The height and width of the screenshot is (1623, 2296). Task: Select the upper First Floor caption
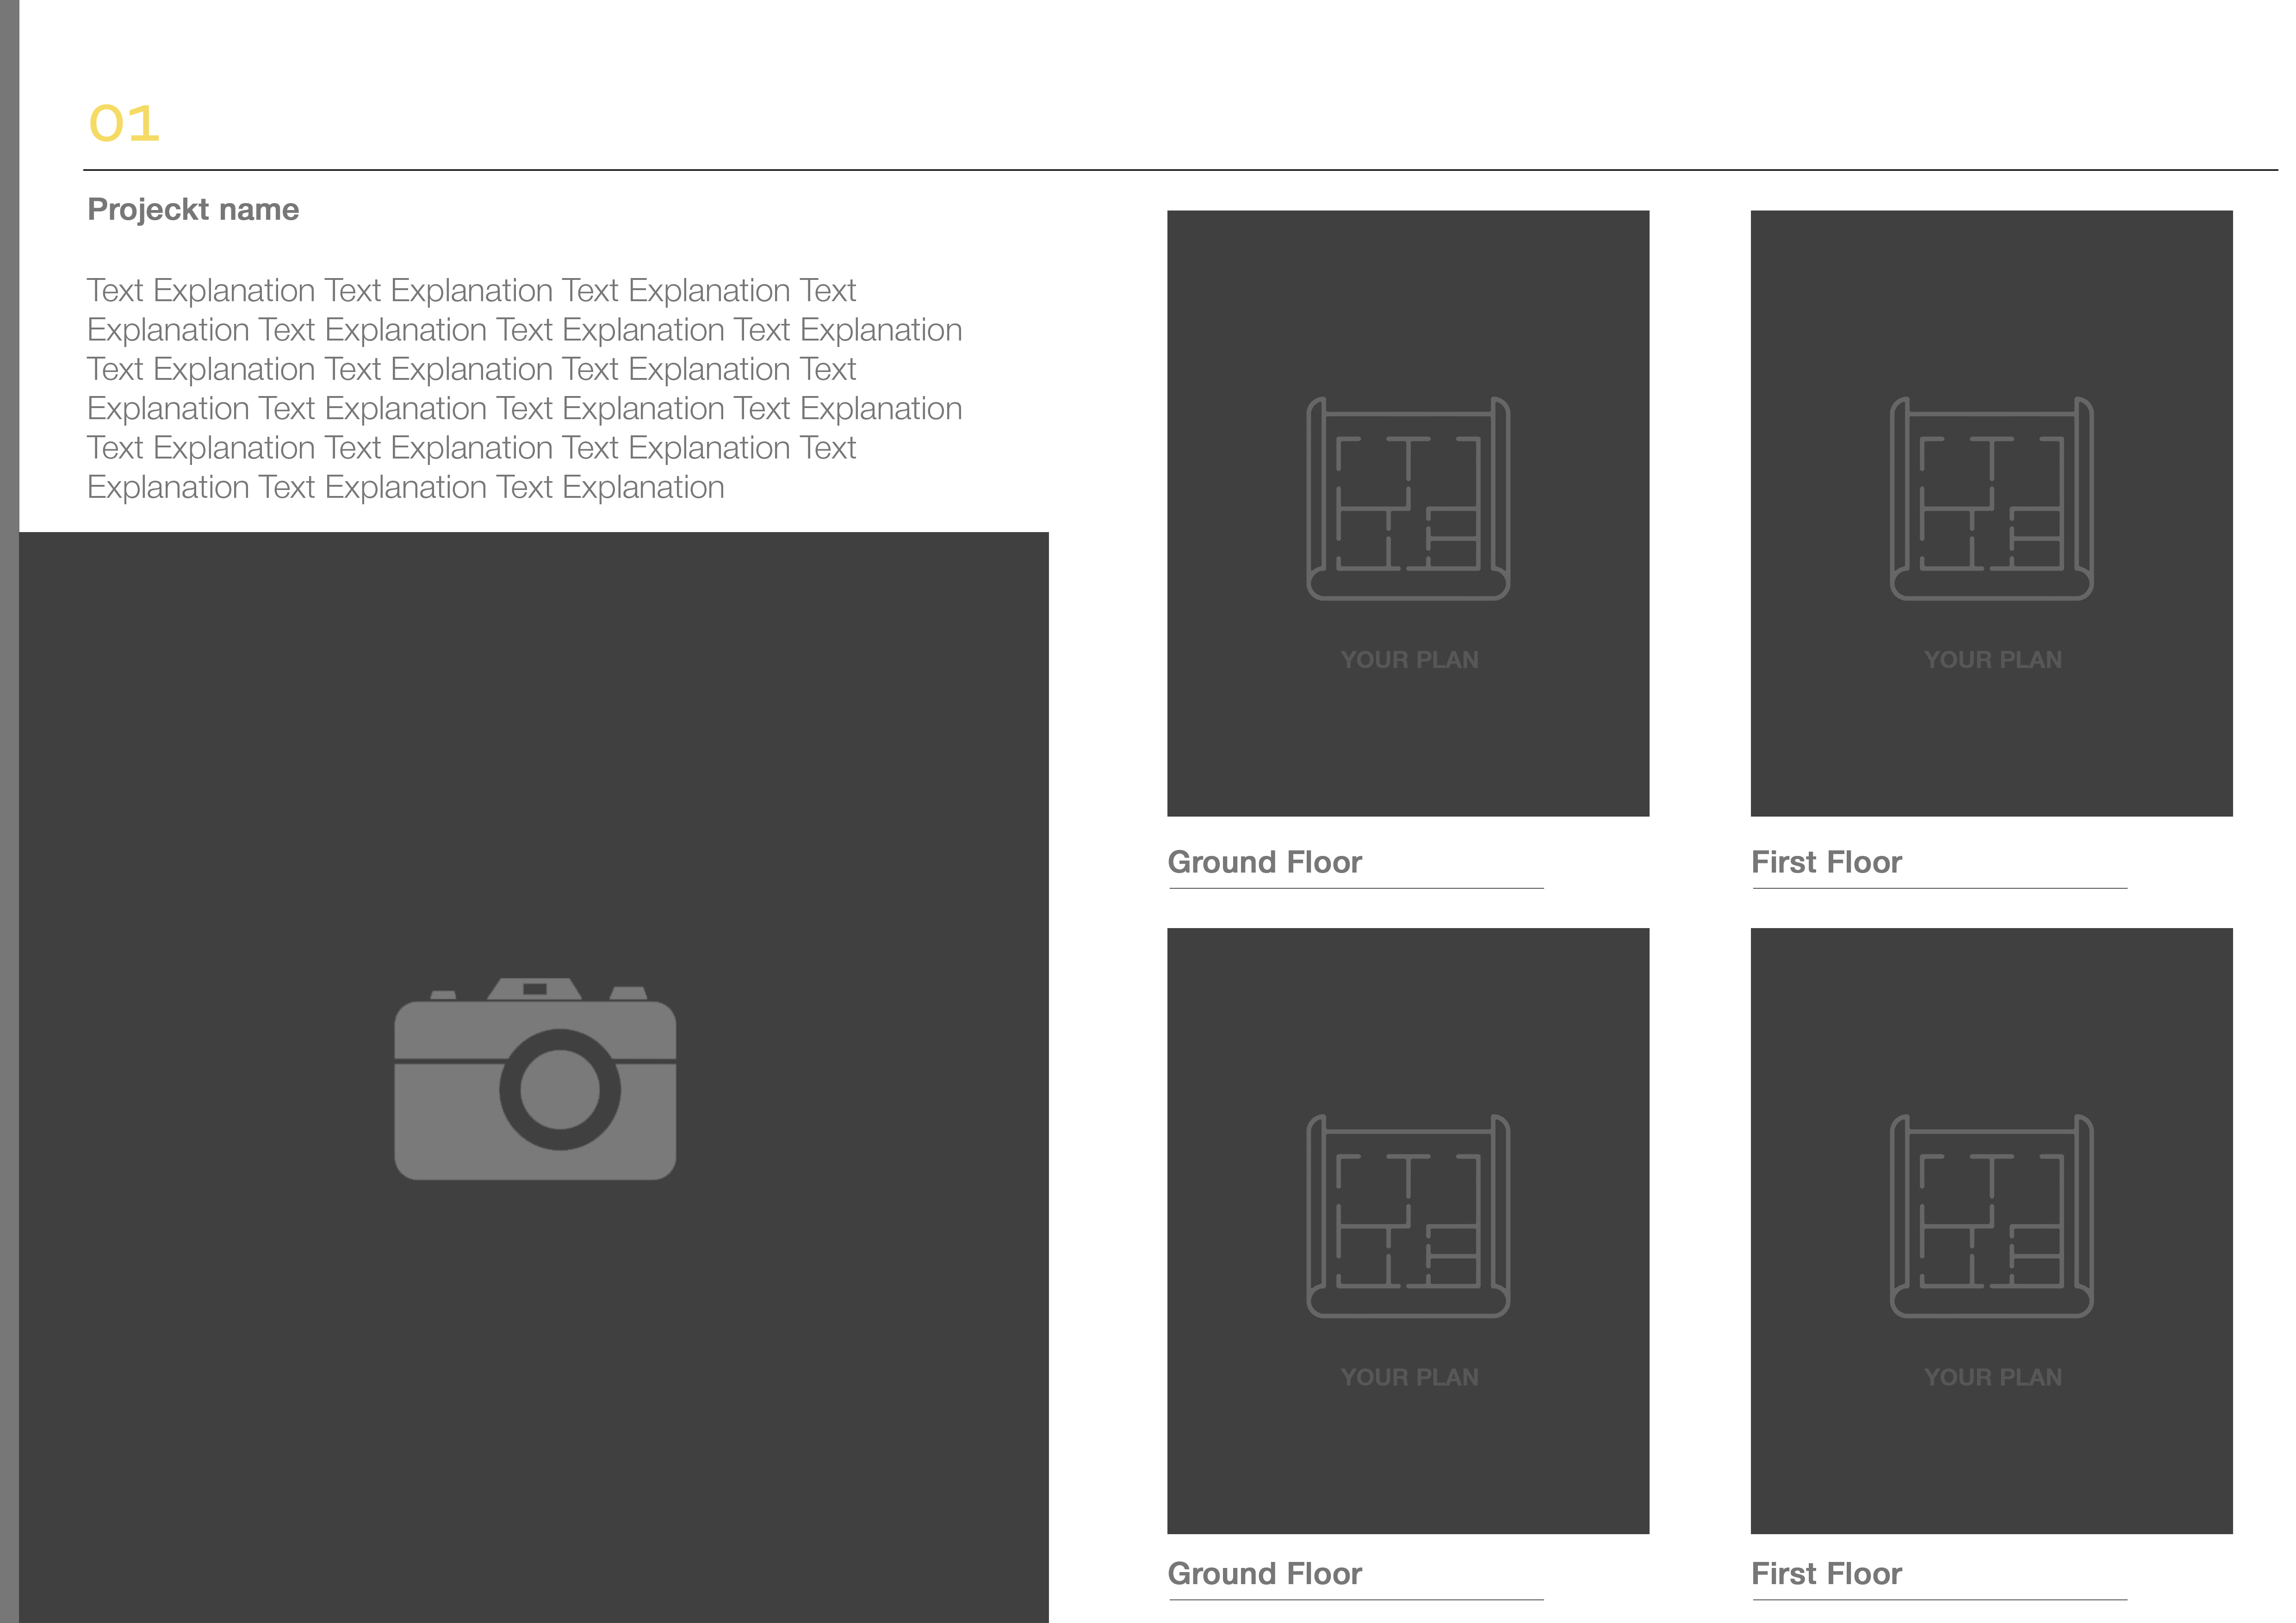point(1826,862)
